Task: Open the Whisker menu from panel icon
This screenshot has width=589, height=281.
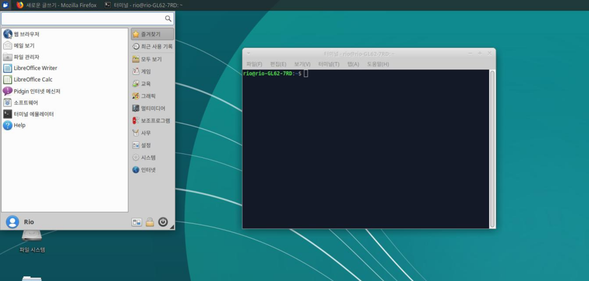Action: click(5, 5)
